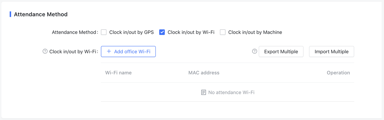Image resolution: width=384 pixels, height=120 pixels.
Task: Click the Operation column header
Action: pyautogui.click(x=338, y=73)
